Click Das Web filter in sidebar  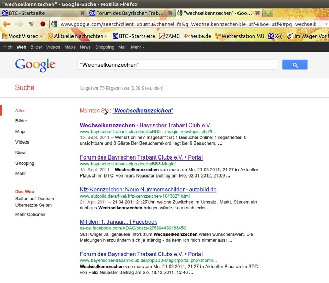tap(25, 192)
